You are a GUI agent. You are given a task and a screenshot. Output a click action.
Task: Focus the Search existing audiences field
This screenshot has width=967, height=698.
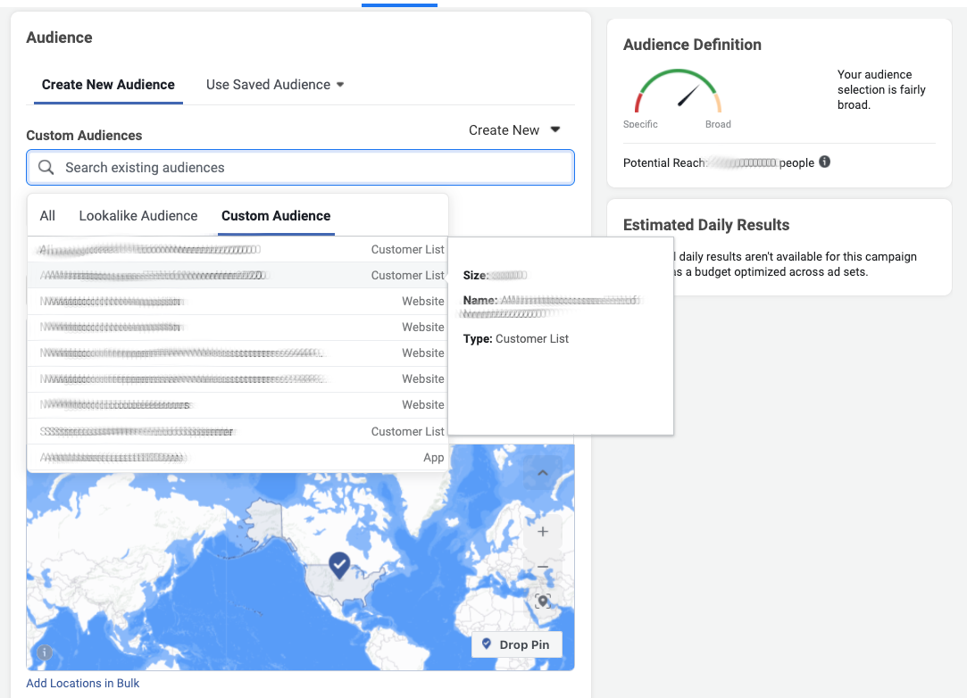point(300,167)
